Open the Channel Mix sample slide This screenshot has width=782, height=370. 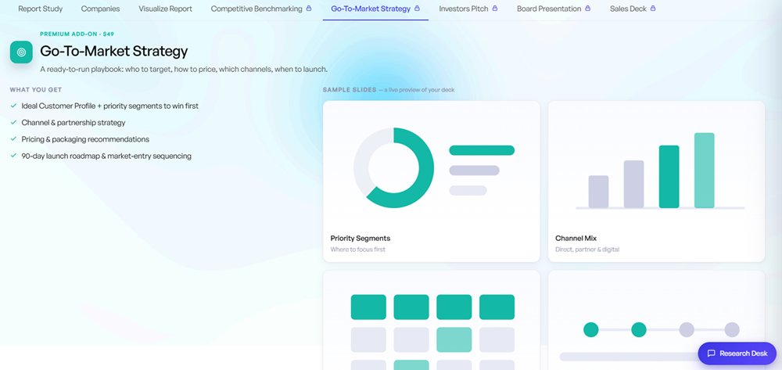[656, 181]
